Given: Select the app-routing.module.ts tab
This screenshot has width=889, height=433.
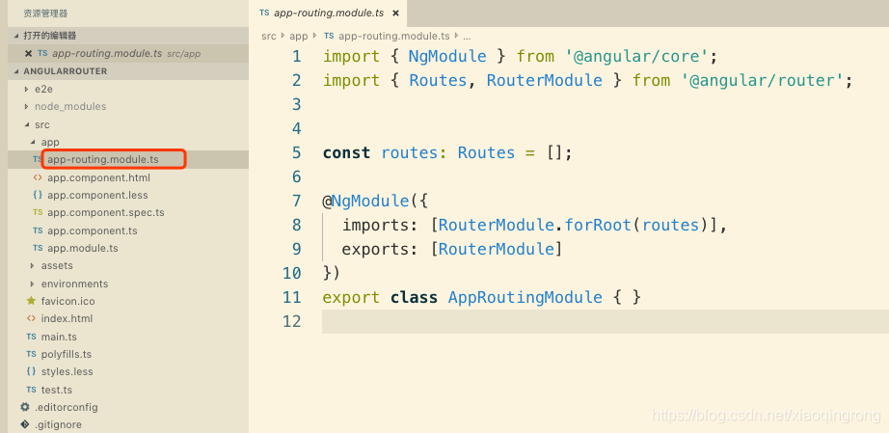Looking at the screenshot, I should pyautogui.click(x=328, y=14).
